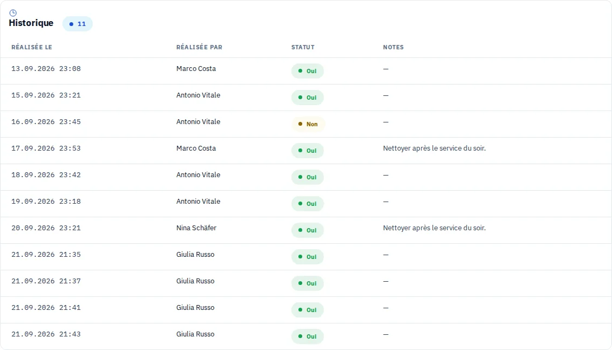Select the date 18.09.2026 23:42
612x350 pixels.
[46, 174]
